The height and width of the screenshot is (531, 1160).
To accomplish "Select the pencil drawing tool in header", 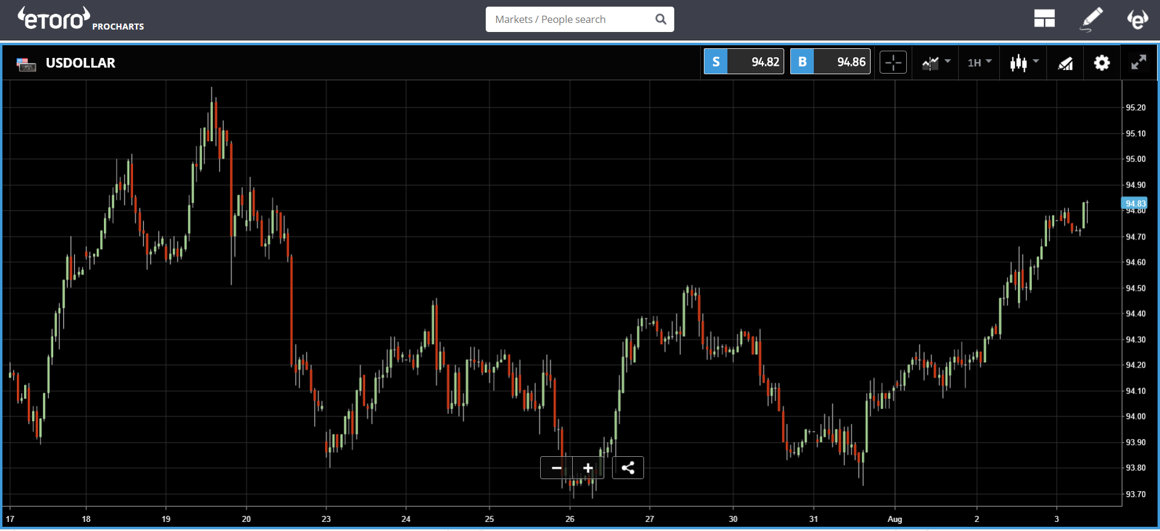I will point(1091,19).
